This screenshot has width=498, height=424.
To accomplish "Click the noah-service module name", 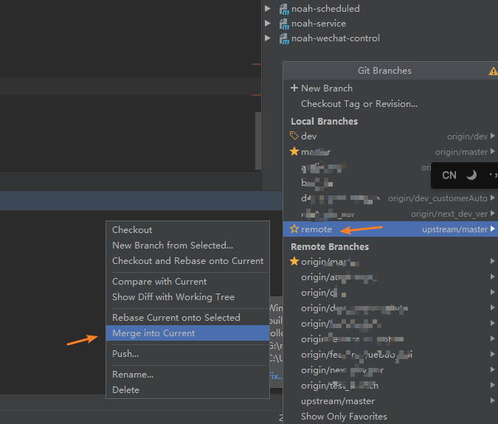I will pos(319,24).
